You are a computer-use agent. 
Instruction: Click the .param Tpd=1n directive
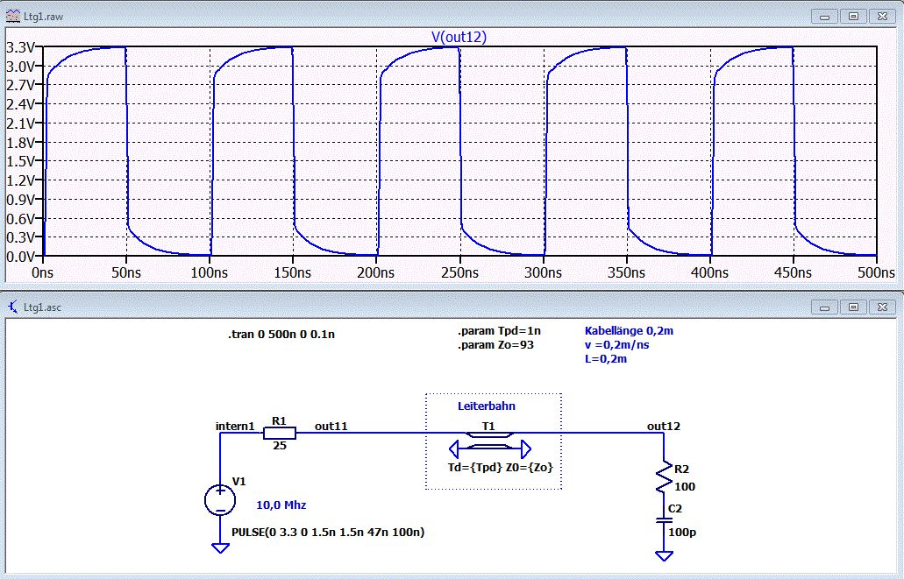[499, 331]
